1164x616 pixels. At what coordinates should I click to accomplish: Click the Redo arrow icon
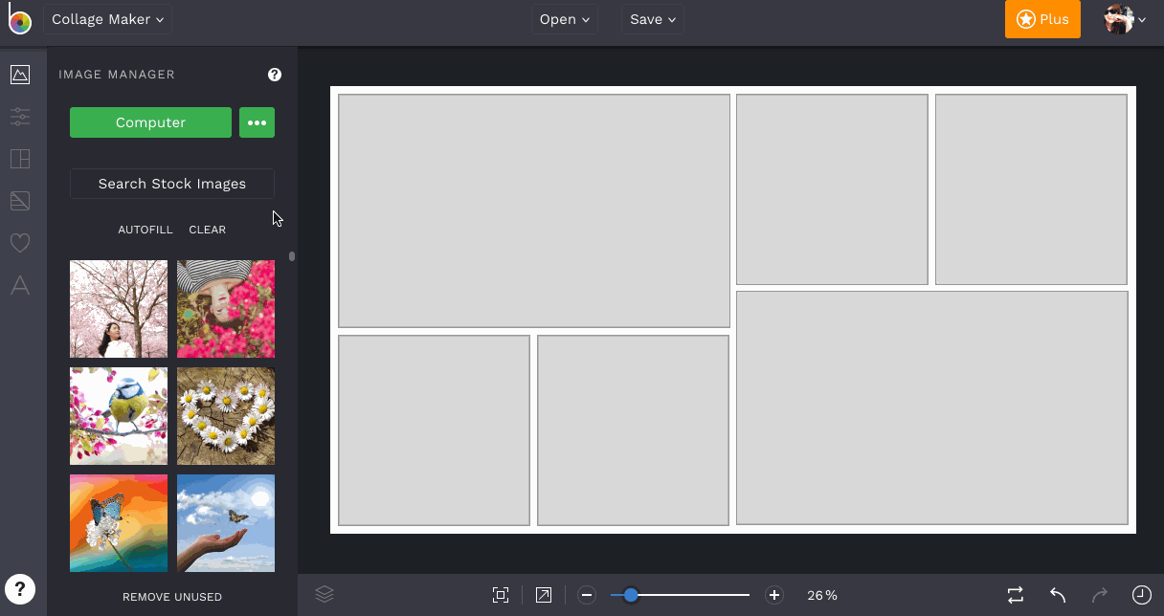click(x=1100, y=595)
